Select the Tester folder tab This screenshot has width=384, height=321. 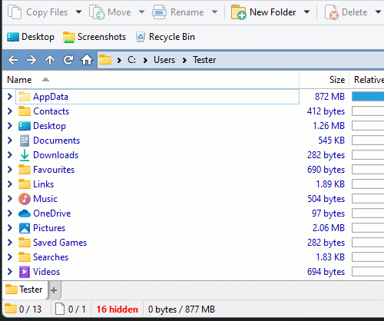[25, 290]
